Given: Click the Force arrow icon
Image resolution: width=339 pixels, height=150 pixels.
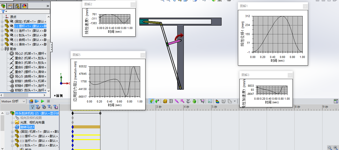Looking at the screenshot, I should click(182, 101).
